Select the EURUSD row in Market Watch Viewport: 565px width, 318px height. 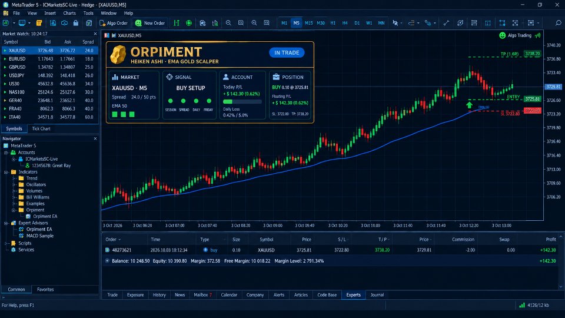49,59
